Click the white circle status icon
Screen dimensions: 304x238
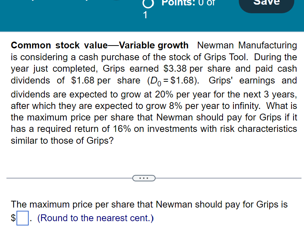pyautogui.click(x=148, y=4)
